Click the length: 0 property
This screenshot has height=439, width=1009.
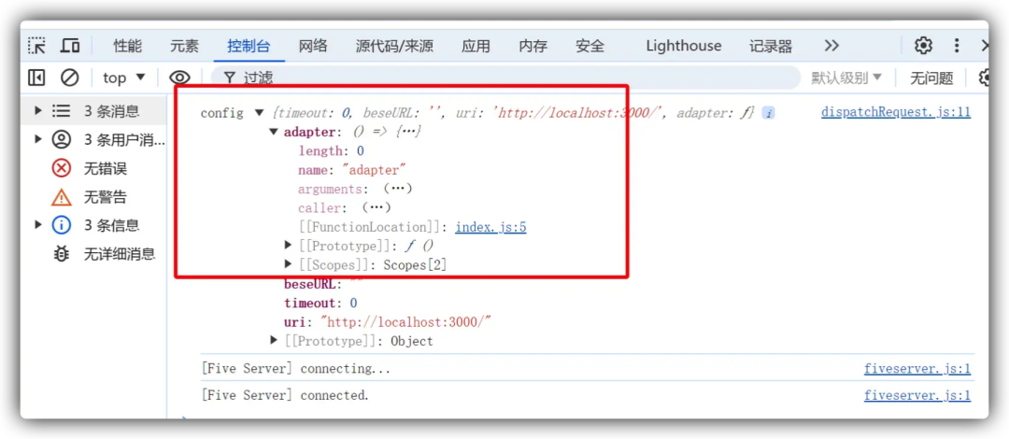[331, 150]
